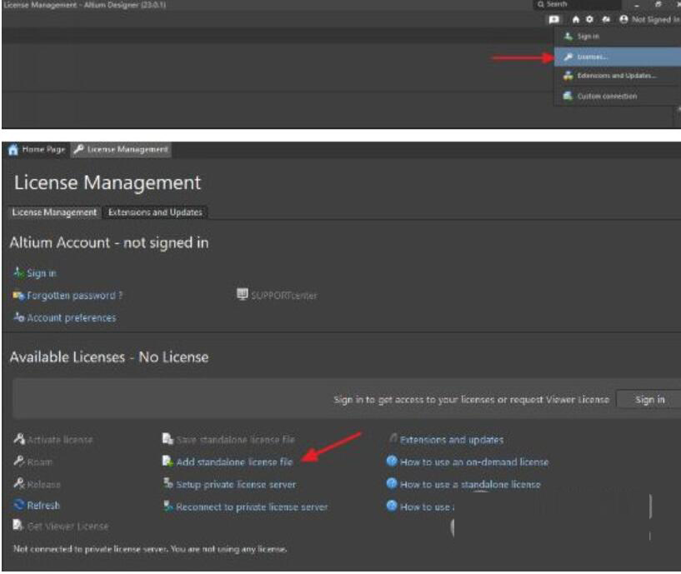Click the Save standalone license file icon
The image size is (681, 574).
[x=168, y=438]
